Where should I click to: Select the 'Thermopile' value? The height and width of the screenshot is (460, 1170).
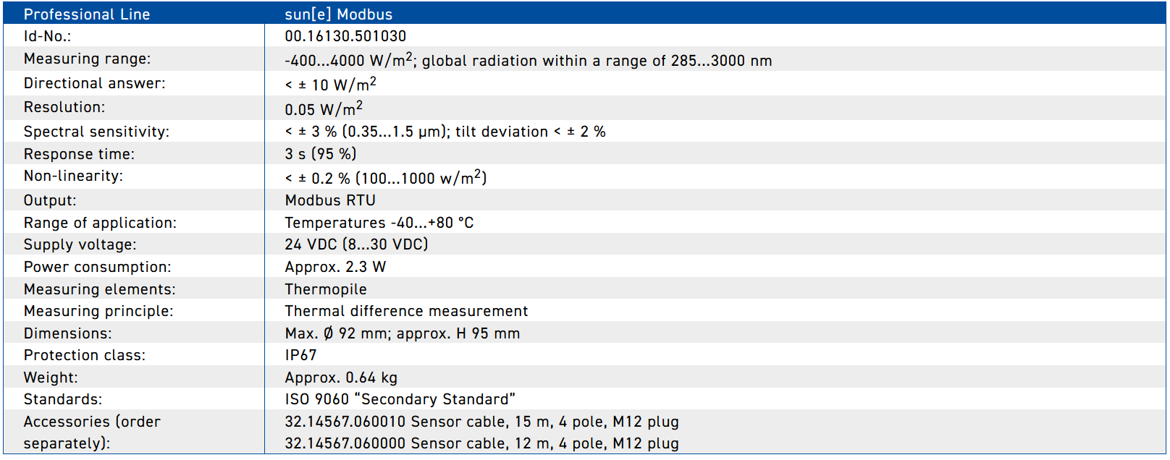(x=326, y=289)
